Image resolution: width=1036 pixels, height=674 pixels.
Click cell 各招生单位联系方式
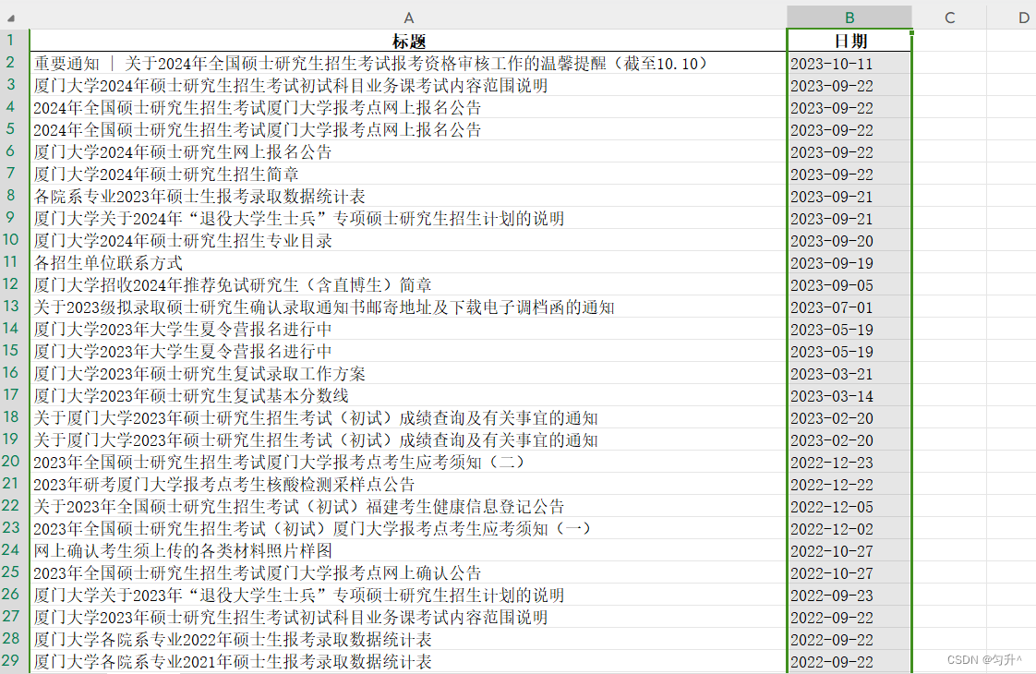coord(408,263)
